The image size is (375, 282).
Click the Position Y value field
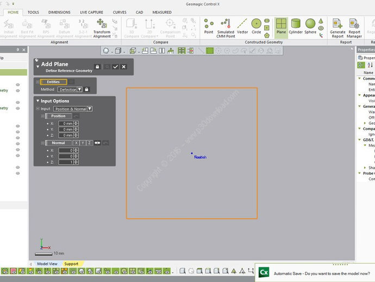click(66, 130)
